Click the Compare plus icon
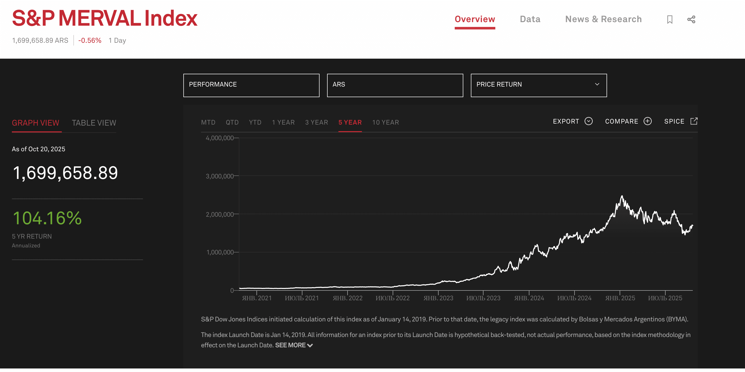Image resolution: width=745 pixels, height=372 pixels. [648, 121]
